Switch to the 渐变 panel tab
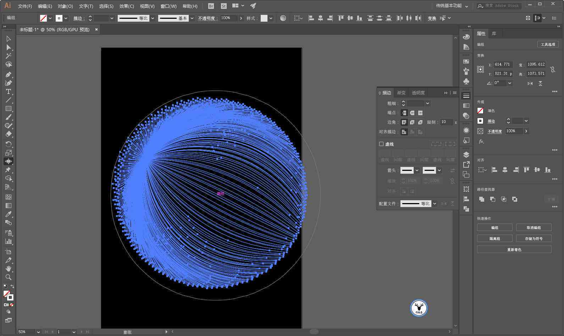Viewport: 564px width, 336px height. pyautogui.click(x=401, y=93)
